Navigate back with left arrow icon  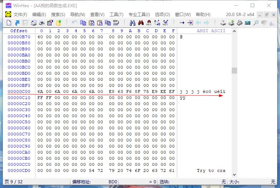(198, 23)
